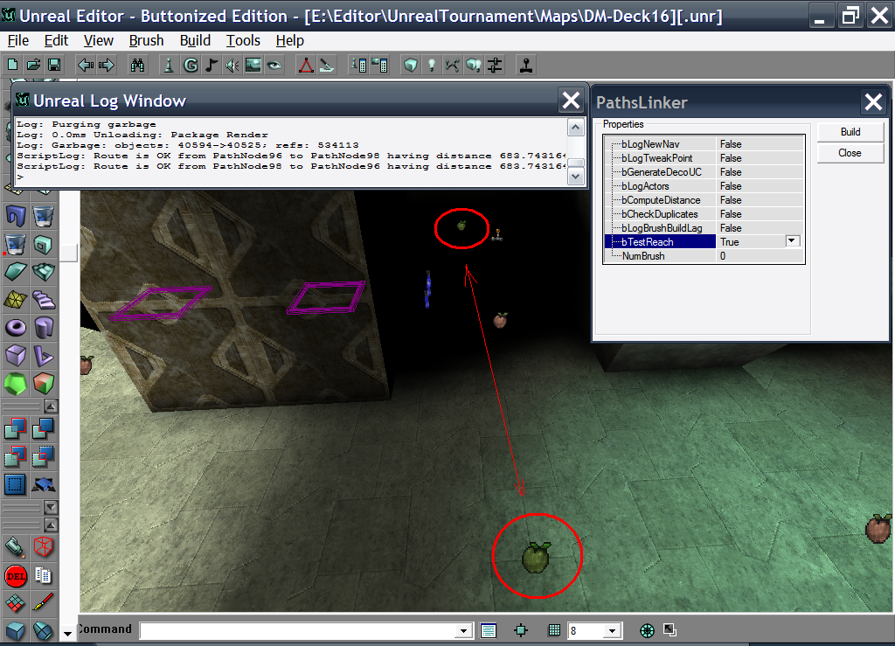Select the Spiral Stair brush builder
The width and height of the screenshot is (895, 646).
tap(44, 299)
